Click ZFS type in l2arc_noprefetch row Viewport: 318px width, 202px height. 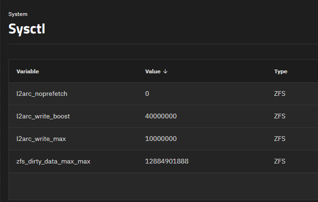coord(279,93)
